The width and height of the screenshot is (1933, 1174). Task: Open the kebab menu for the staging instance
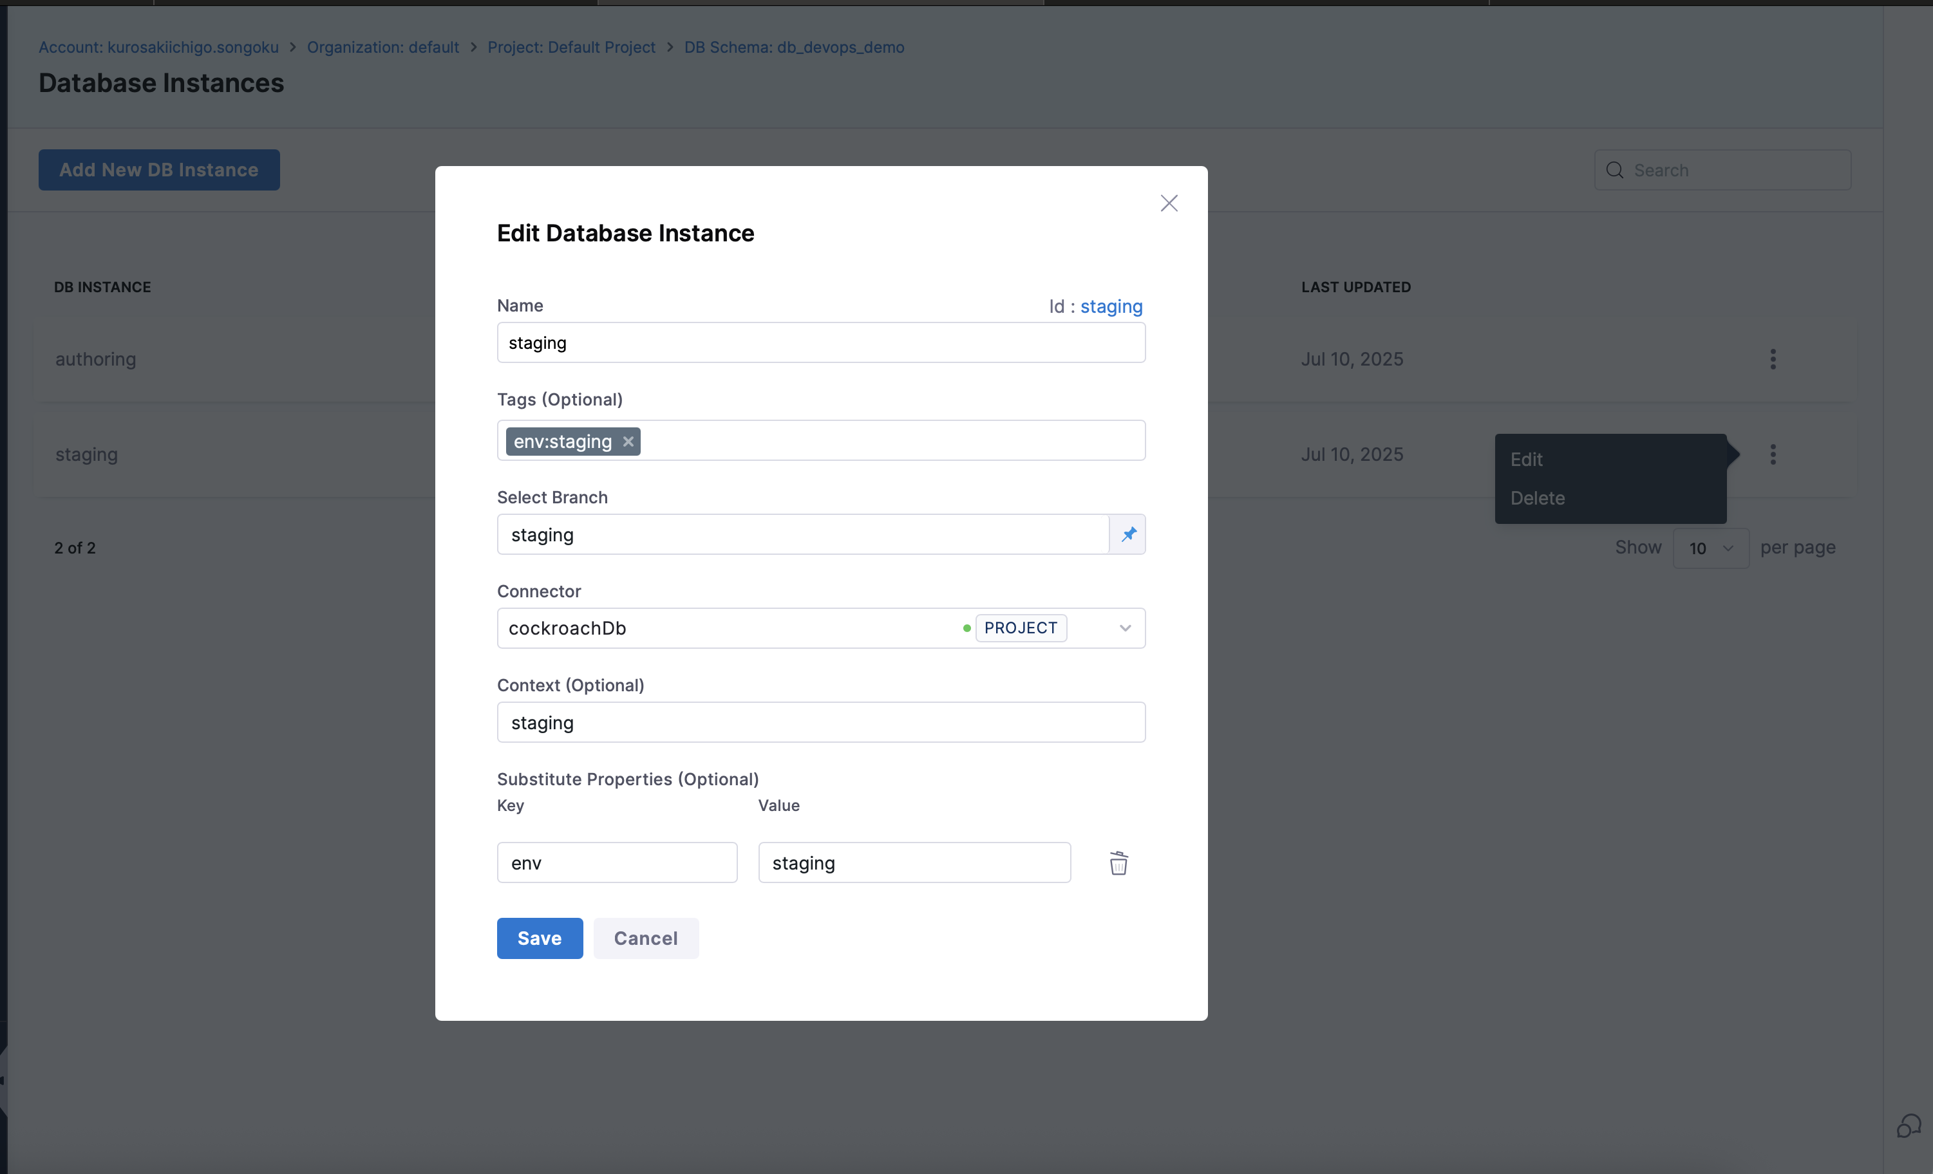coord(1773,454)
